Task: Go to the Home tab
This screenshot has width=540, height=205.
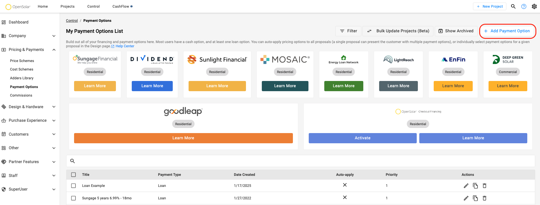Action: (x=43, y=7)
